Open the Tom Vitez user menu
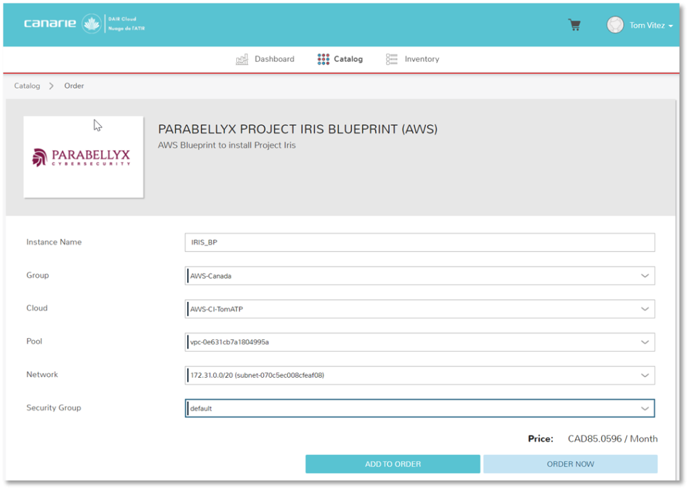The image size is (689, 490). [651, 26]
